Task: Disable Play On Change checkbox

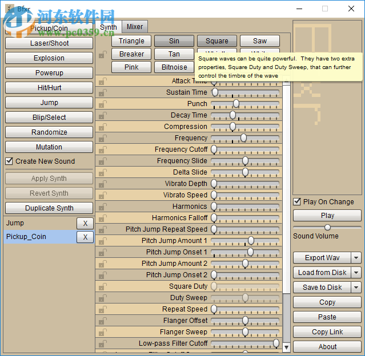Action: [297, 201]
